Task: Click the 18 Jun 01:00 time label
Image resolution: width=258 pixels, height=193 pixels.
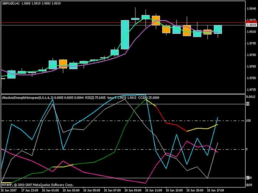Action: click(x=50, y=191)
